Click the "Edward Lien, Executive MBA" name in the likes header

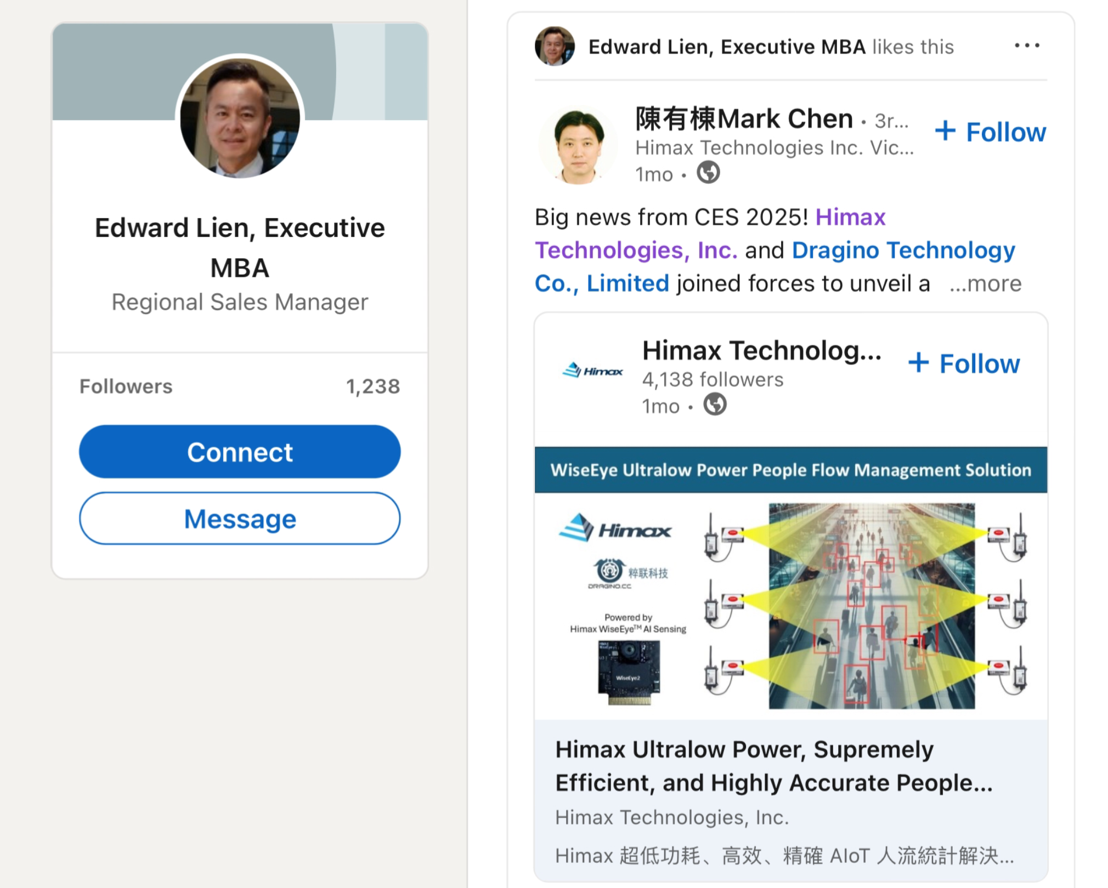click(x=727, y=47)
